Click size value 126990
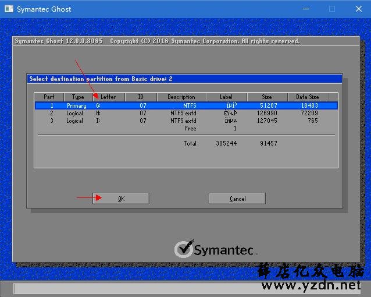This screenshot has height=297, width=371. tap(267, 113)
